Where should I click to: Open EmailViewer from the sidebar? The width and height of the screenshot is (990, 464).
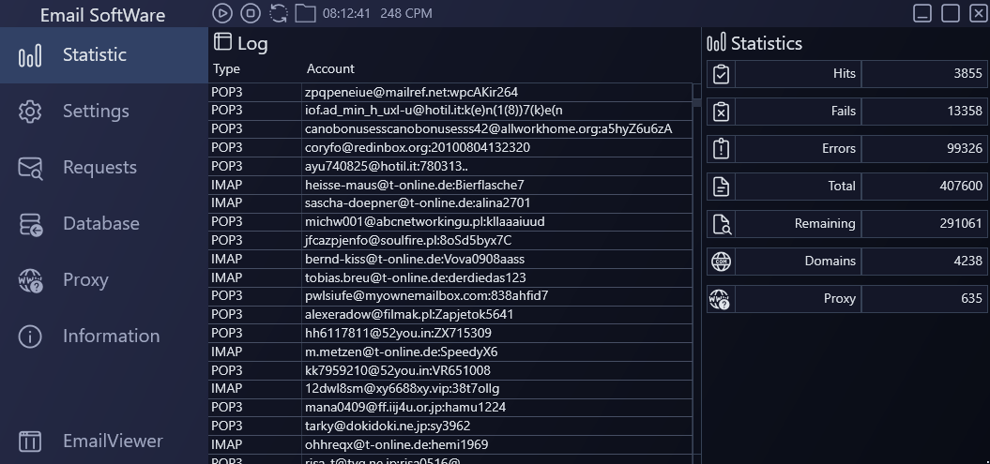point(112,441)
